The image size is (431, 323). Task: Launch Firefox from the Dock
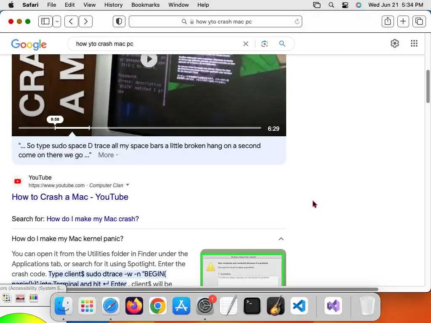(x=134, y=306)
